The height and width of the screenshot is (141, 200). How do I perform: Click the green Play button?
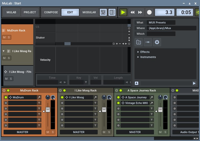pos(123,12)
